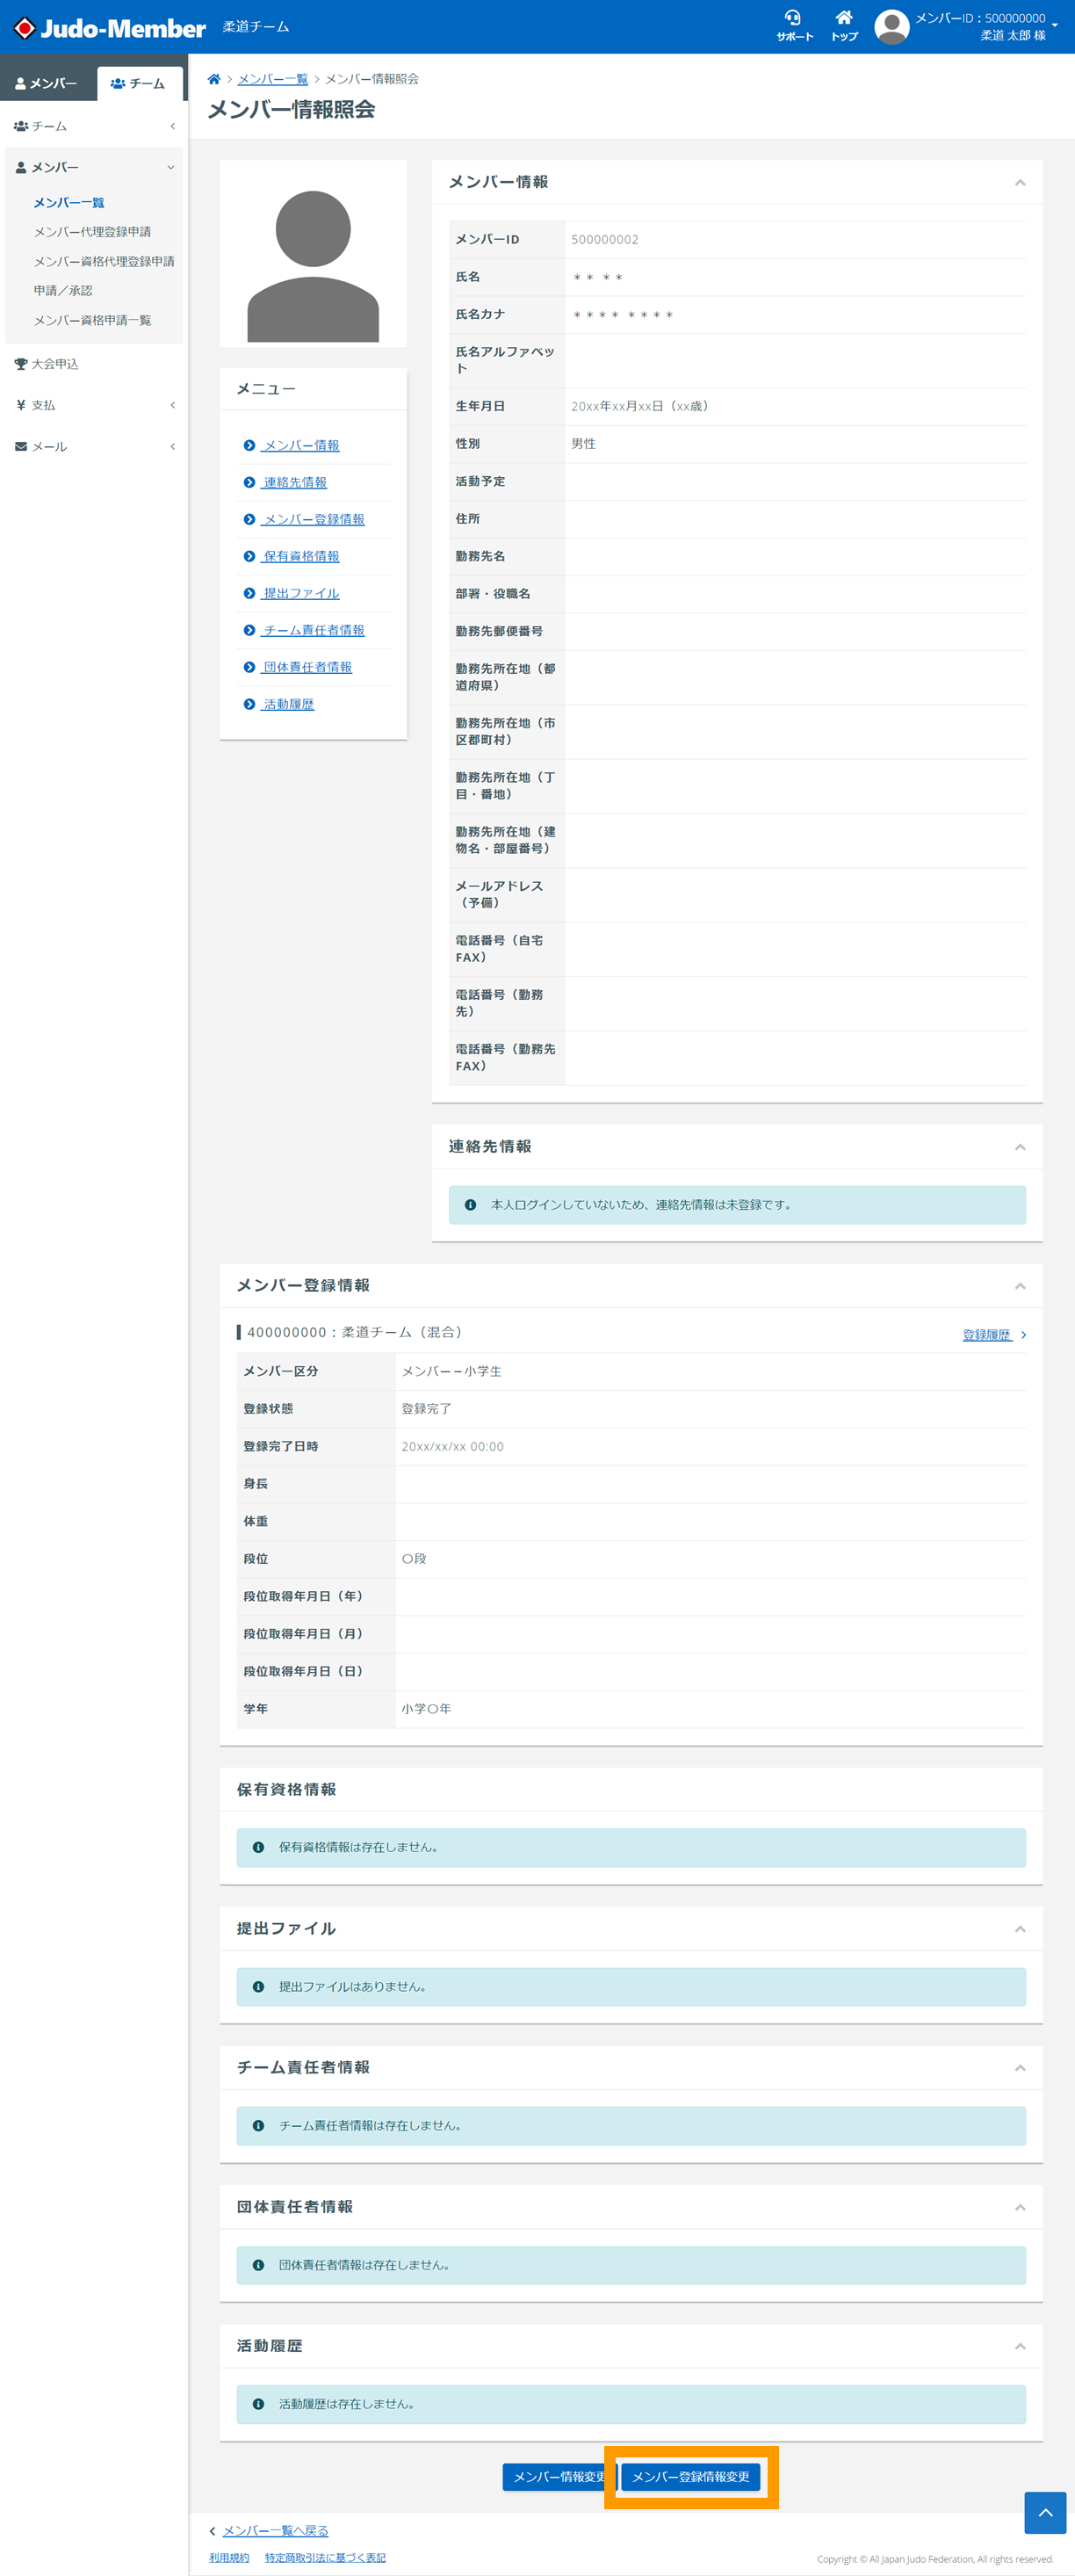
Task: Open メンバー資格代理登録申請 in sidebar
Action: [x=104, y=262]
